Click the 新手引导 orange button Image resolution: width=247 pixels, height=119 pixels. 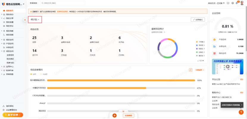[x=13, y=115]
